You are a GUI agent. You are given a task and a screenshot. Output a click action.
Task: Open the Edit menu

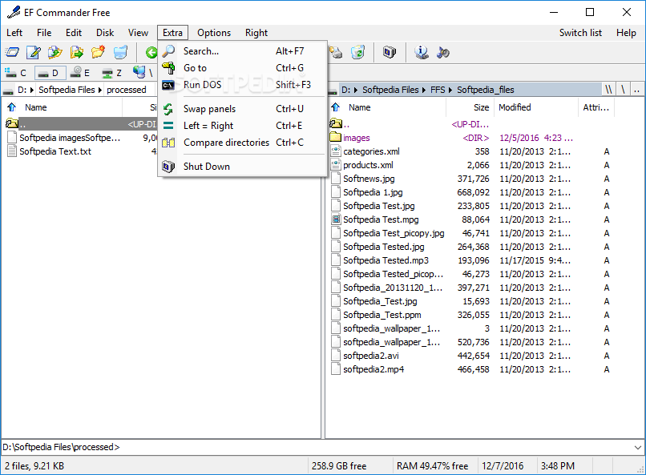click(74, 33)
